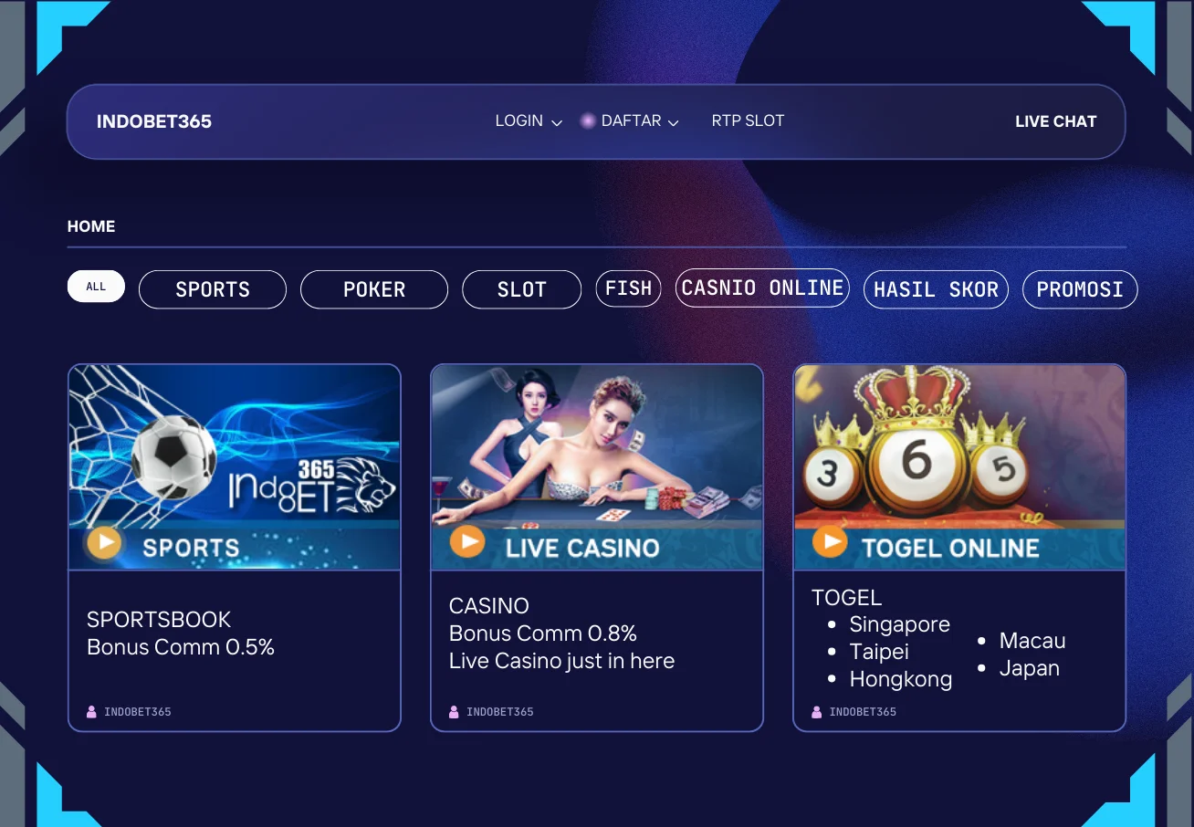This screenshot has width=1194, height=827.
Task: Switch to the SLOT category tab
Action: click(x=522, y=289)
